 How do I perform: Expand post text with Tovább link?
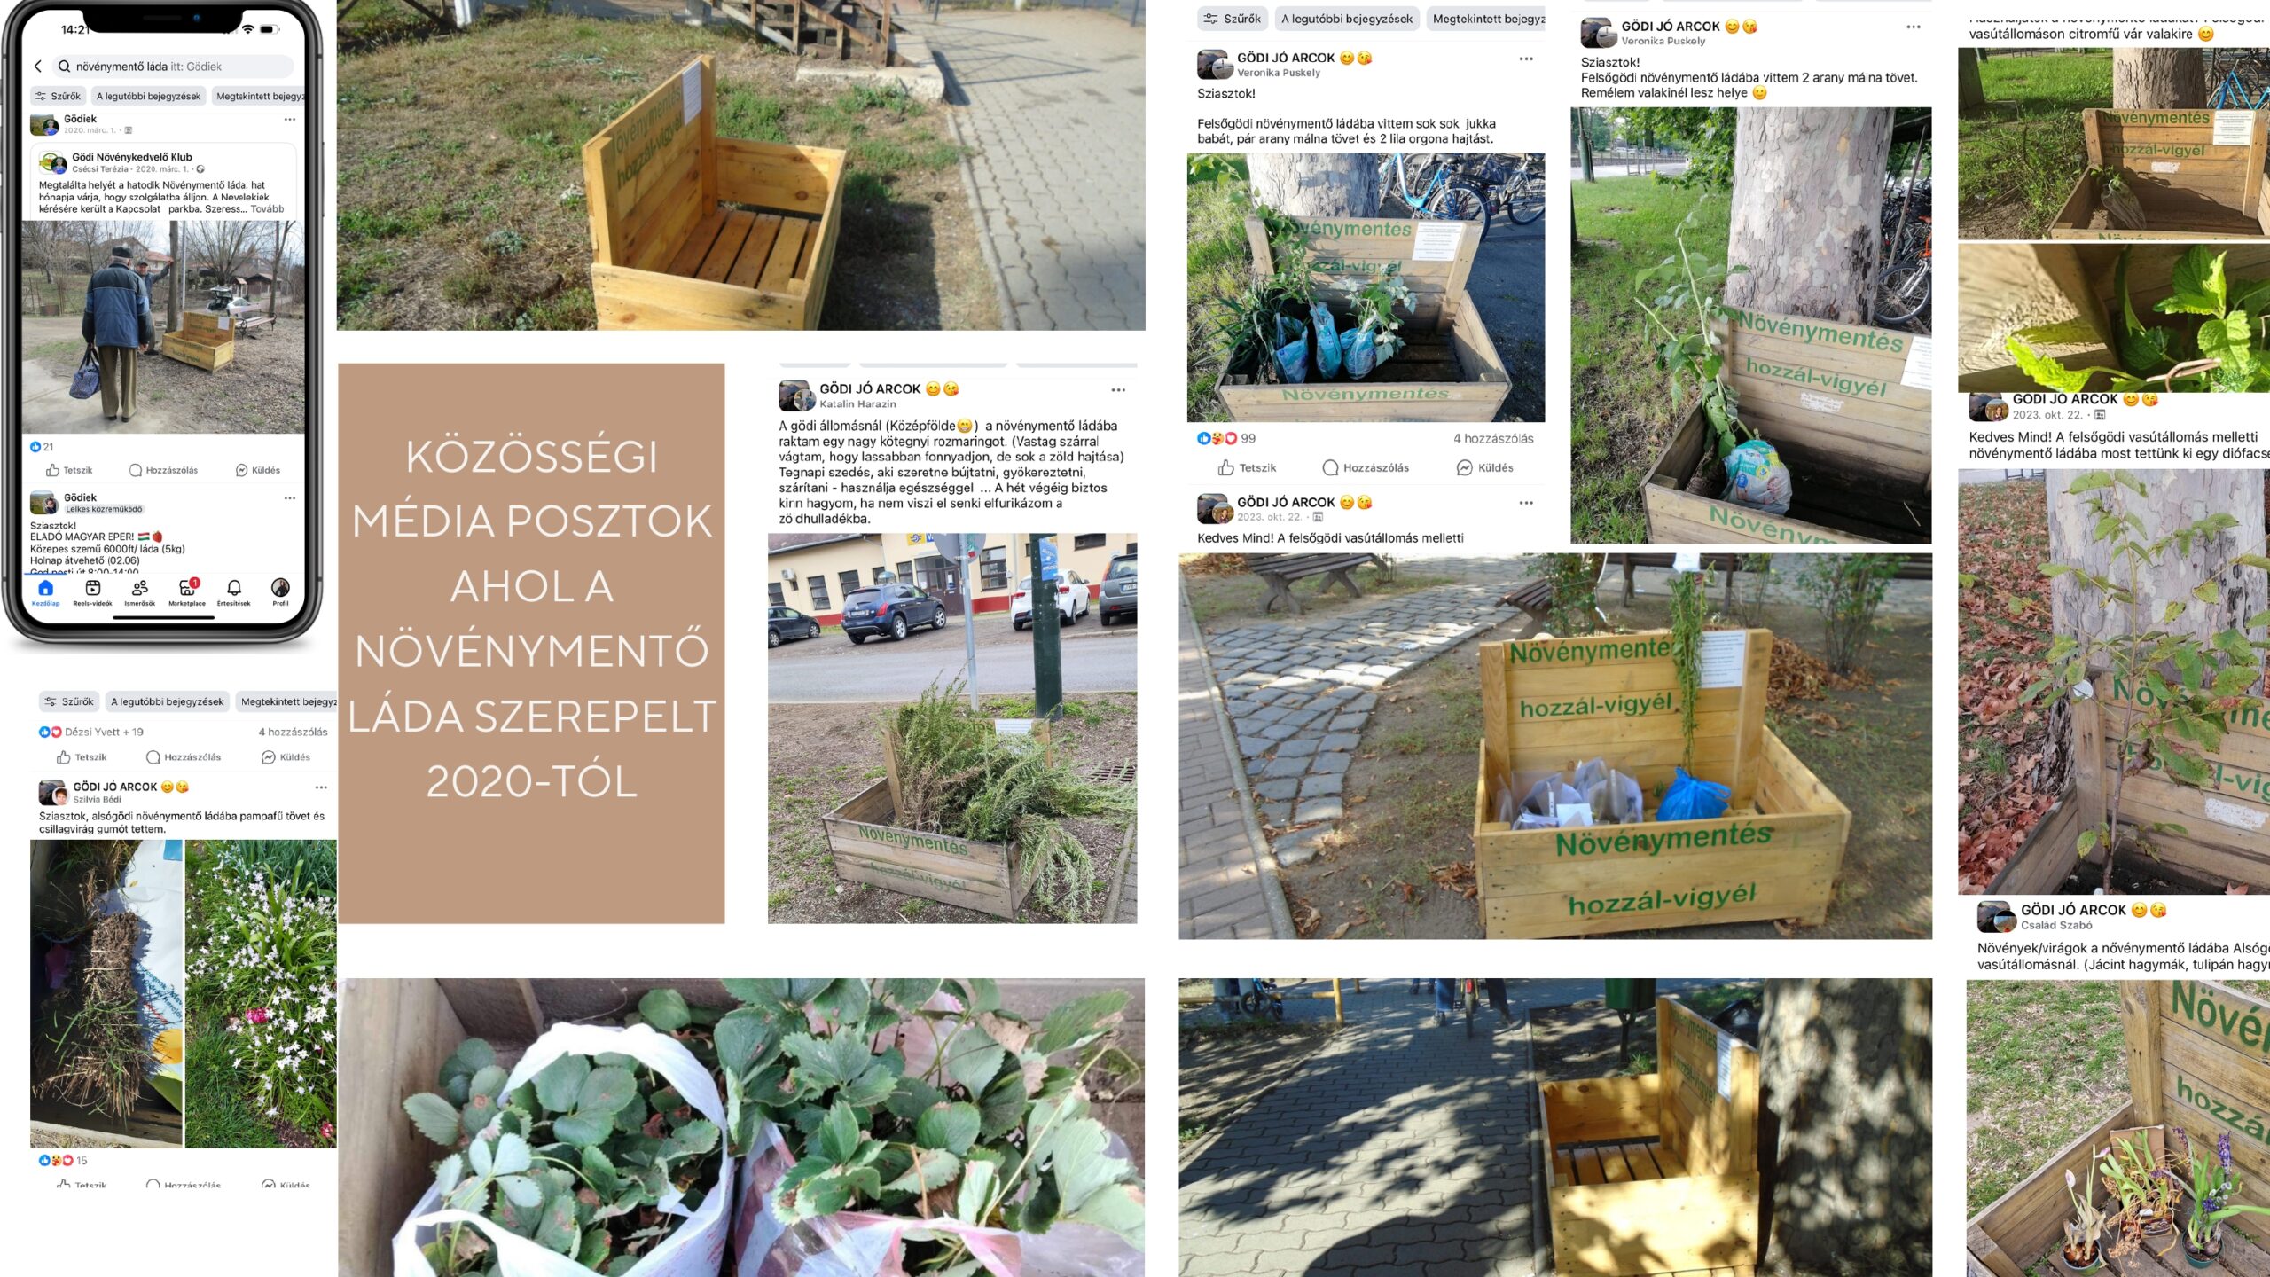[x=267, y=209]
